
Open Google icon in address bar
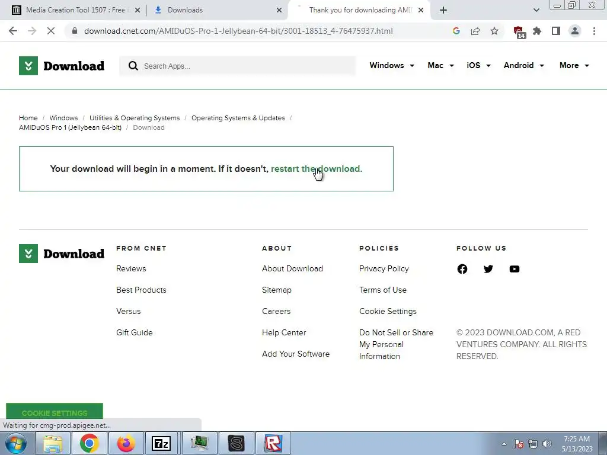point(456,31)
